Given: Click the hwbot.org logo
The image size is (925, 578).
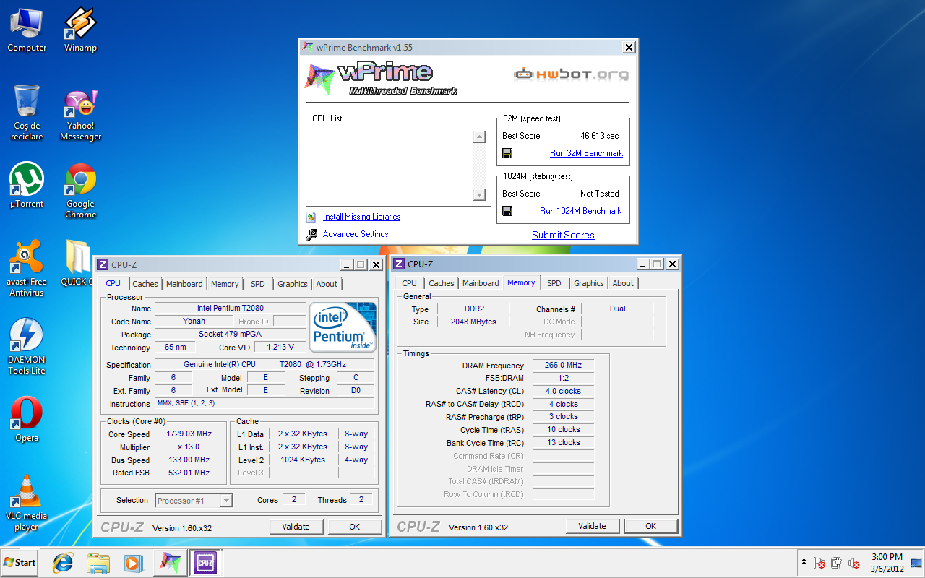Looking at the screenshot, I should pos(571,74).
